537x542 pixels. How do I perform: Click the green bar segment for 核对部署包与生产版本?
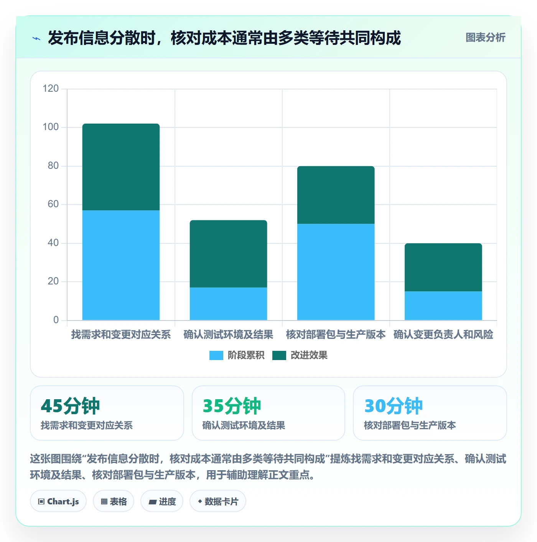pyautogui.click(x=336, y=195)
